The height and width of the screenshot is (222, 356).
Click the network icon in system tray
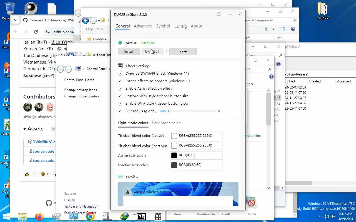(x=327, y=216)
